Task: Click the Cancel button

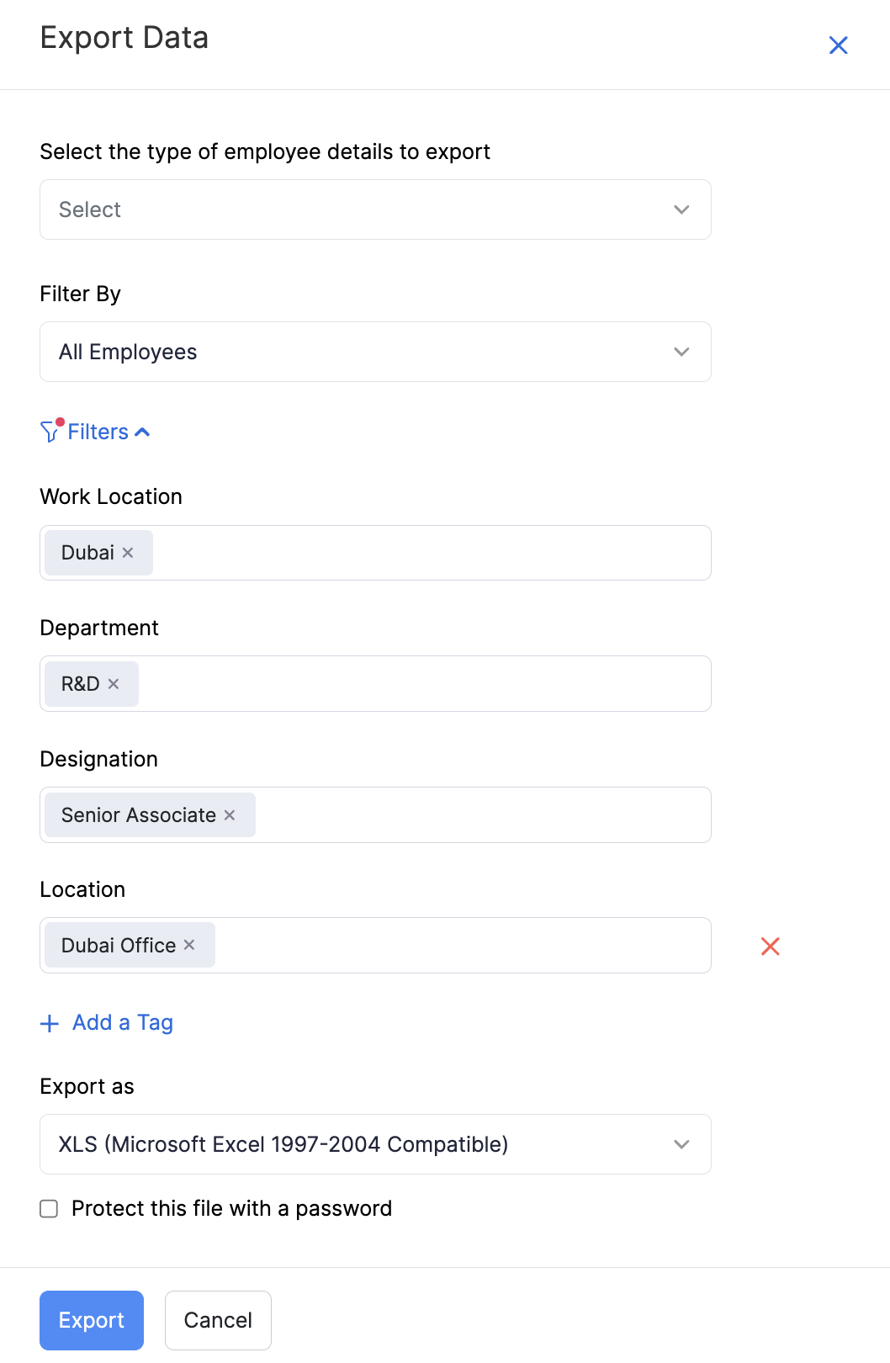Action: 218,1320
